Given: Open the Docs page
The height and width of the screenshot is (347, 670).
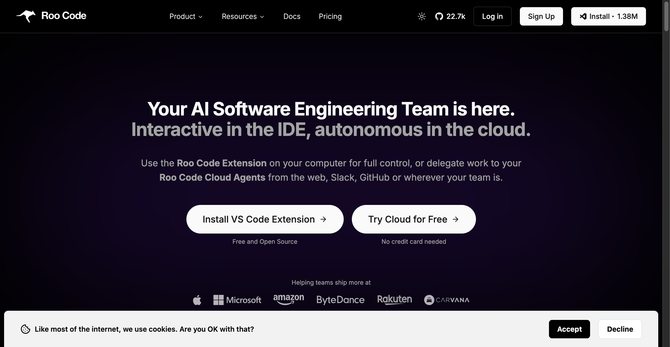Looking at the screenshot, I should 292,16.
